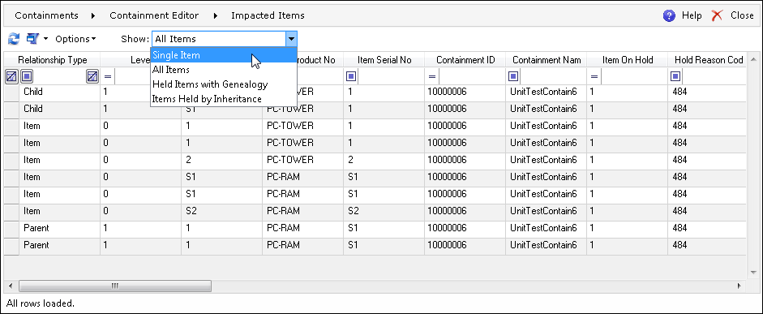Image resolution: width=763 pixels, height=314 pixels.
Task: Navigate to Containments in the breadcrumb
Action: pyautogui.click(x=46, y=15)
